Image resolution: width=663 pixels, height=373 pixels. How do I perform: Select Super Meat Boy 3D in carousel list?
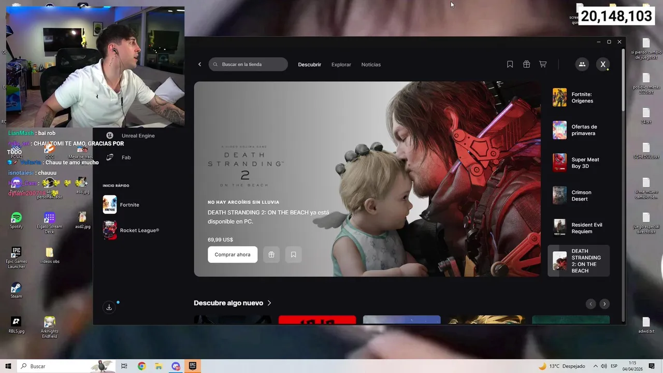(579, 163)
